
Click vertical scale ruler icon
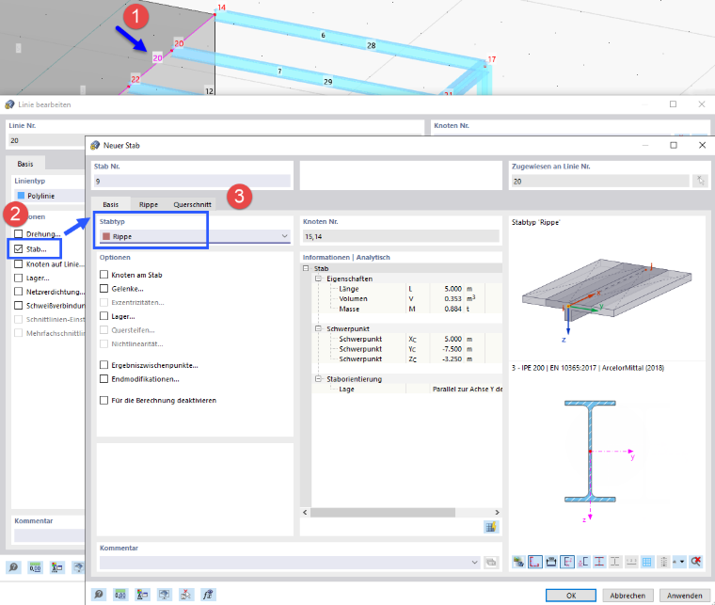coord(663,562)
